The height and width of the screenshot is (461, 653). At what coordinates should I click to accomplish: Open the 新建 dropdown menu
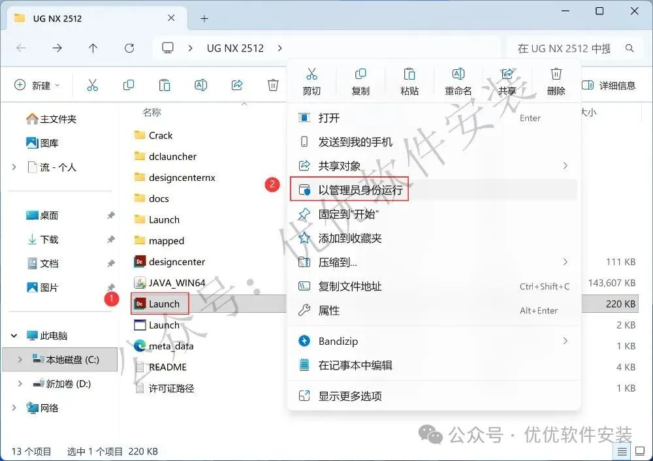37,85
